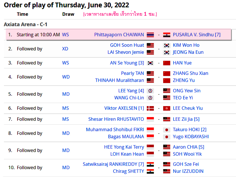Open Phittayaporn CHAIWAN player link
Image resolution: width=236 pixels, height=177 pixels.
point(119,35)
